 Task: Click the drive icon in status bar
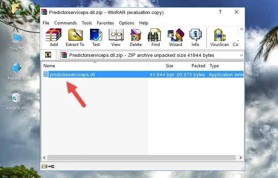pyautogui.click(x=44, y=166)
